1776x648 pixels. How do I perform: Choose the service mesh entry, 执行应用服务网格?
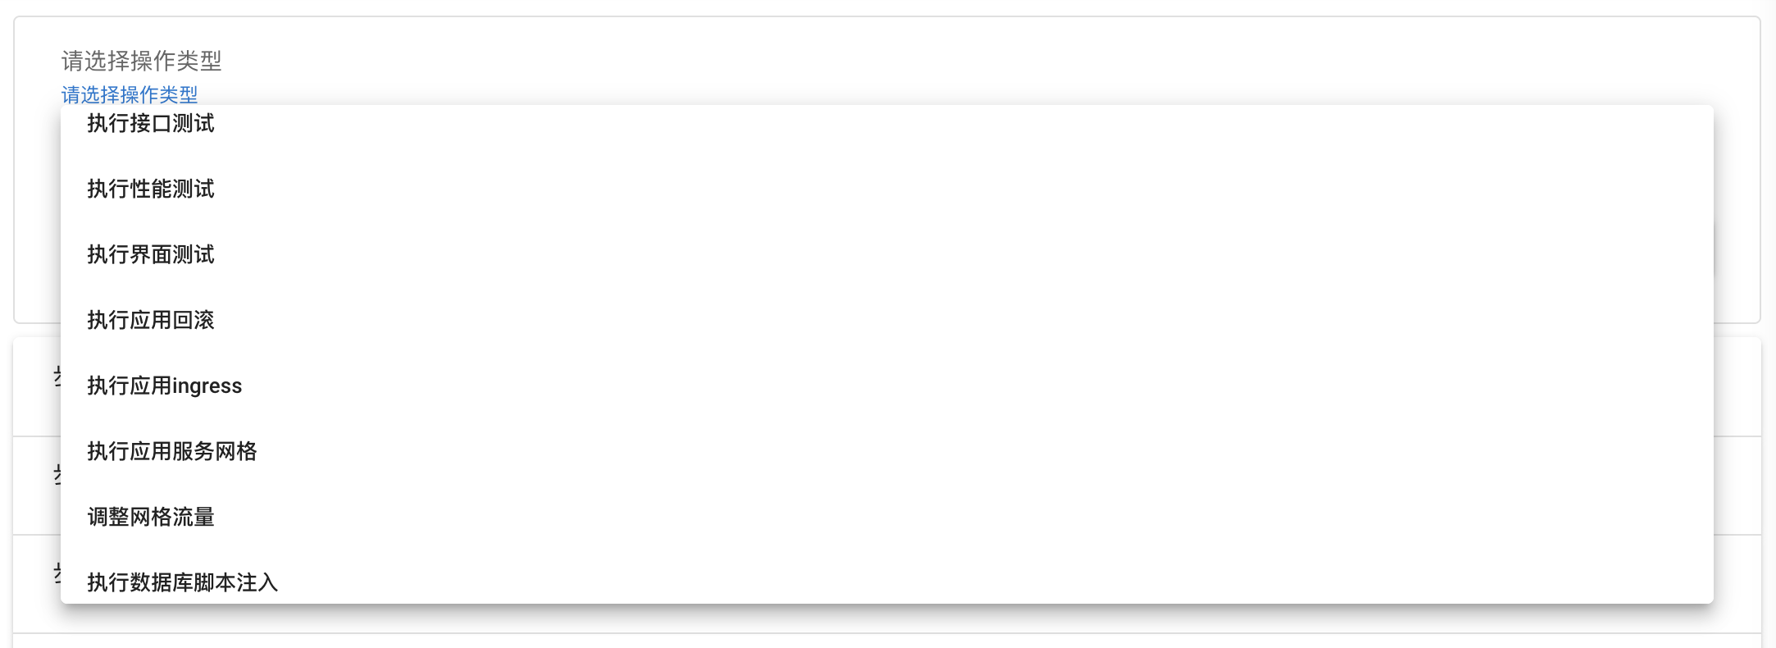click(x=172, y=452)
